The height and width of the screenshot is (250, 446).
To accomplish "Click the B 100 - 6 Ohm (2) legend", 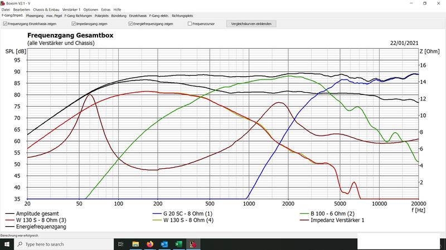I will pyautogui.click(x=327, y=214).
